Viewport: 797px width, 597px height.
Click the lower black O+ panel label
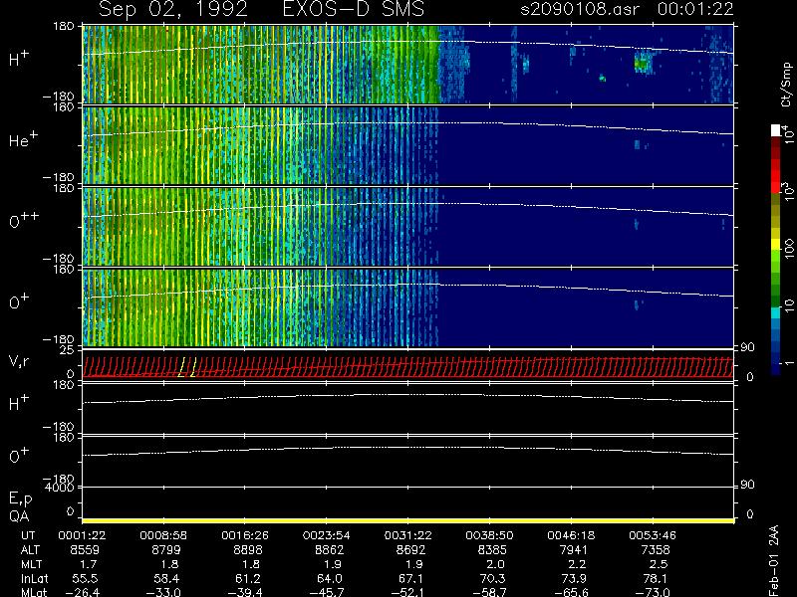(19, 456)
